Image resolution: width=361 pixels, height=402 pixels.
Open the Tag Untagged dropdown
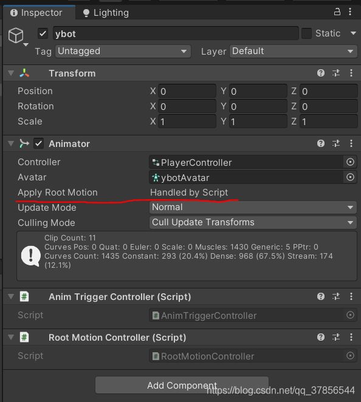click(x=123, y=51)
